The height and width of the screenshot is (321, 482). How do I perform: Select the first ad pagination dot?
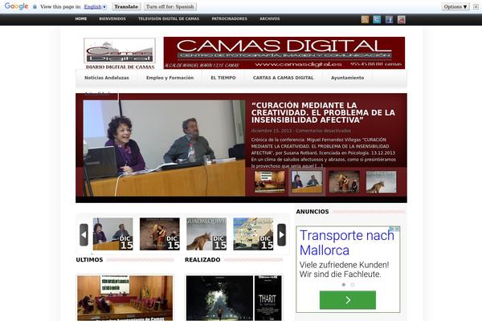point(344,284)
